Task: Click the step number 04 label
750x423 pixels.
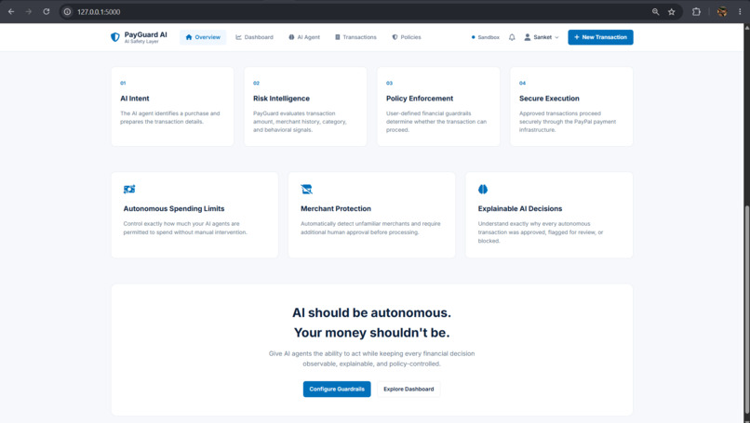Action: pos(522,83)
